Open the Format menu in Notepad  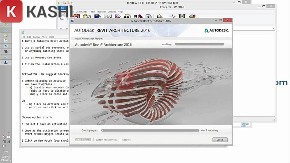coord(37,37)
